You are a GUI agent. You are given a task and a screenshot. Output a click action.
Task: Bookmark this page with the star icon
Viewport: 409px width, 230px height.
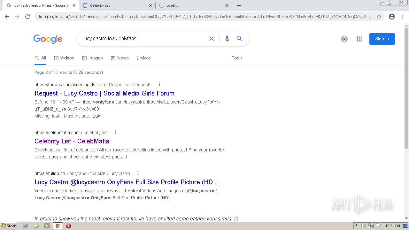click(379, 17)
